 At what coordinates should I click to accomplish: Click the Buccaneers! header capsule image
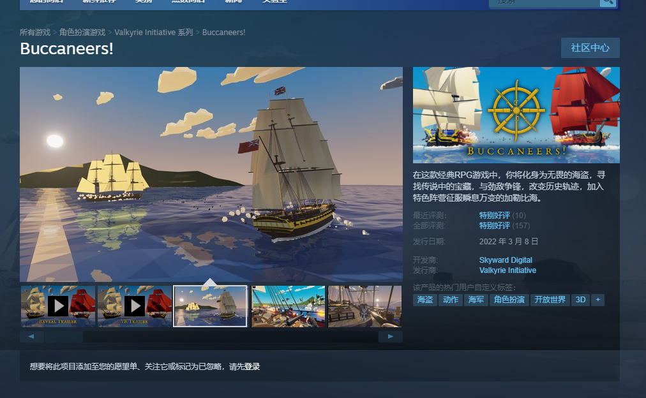coord(516,115)
